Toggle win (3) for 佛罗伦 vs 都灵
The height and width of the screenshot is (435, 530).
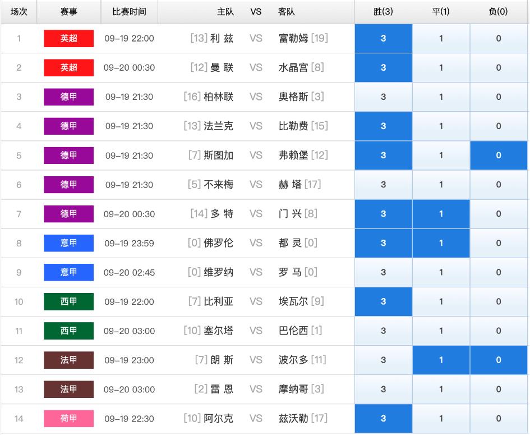coord(383,243)
